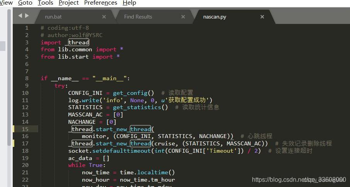
Task: Click 'get_config()' function call
Action: tap(134, 93)
